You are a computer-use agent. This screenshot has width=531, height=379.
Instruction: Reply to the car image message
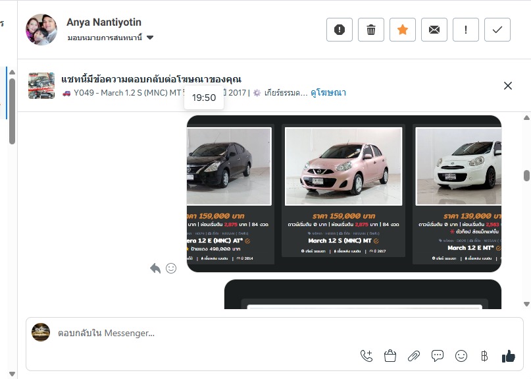155,268
